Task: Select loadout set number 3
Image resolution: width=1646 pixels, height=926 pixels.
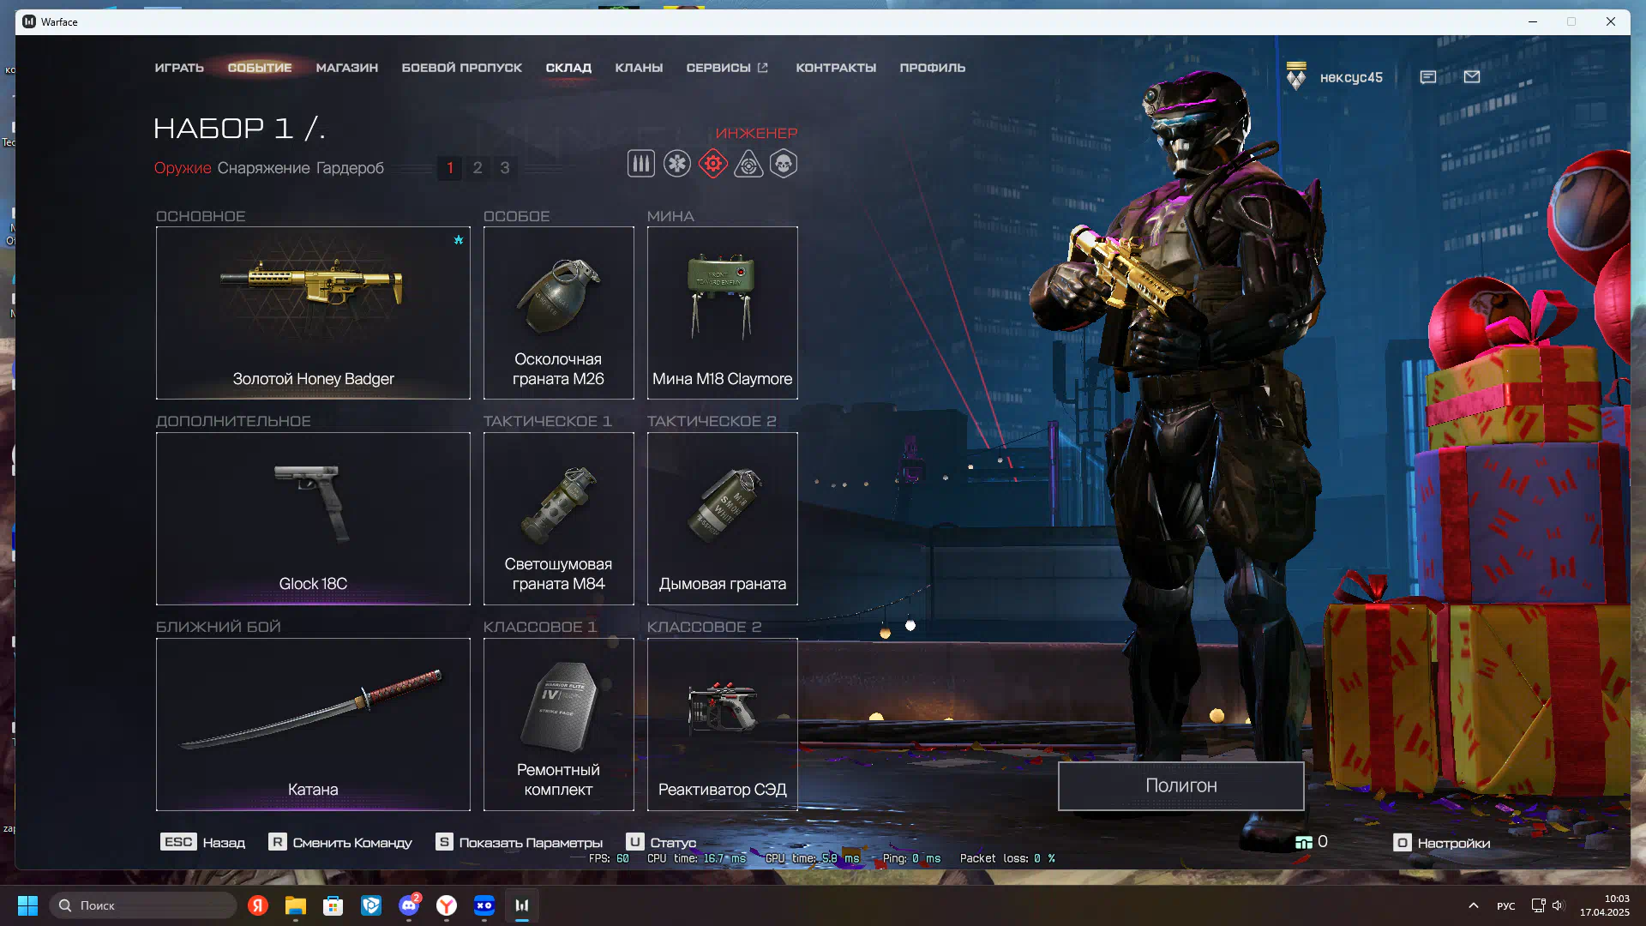Action: [x=505, y=168]
